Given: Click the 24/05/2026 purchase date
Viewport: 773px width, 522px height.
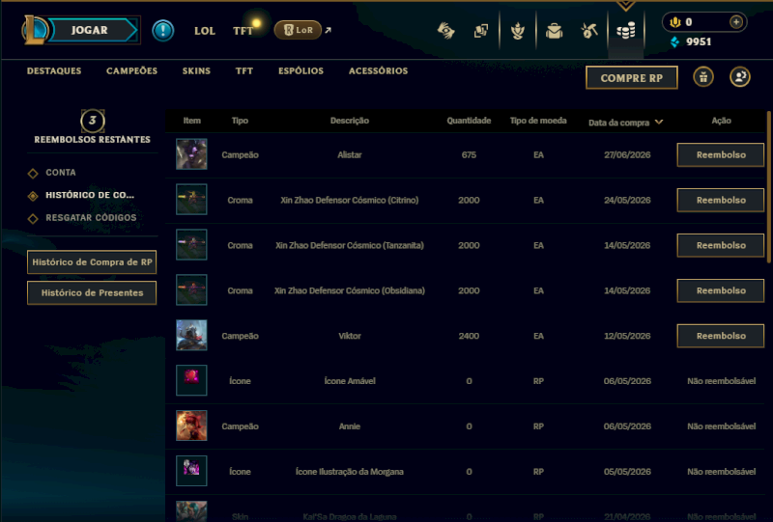Looking at the screenshot, I should click(627, 200).
